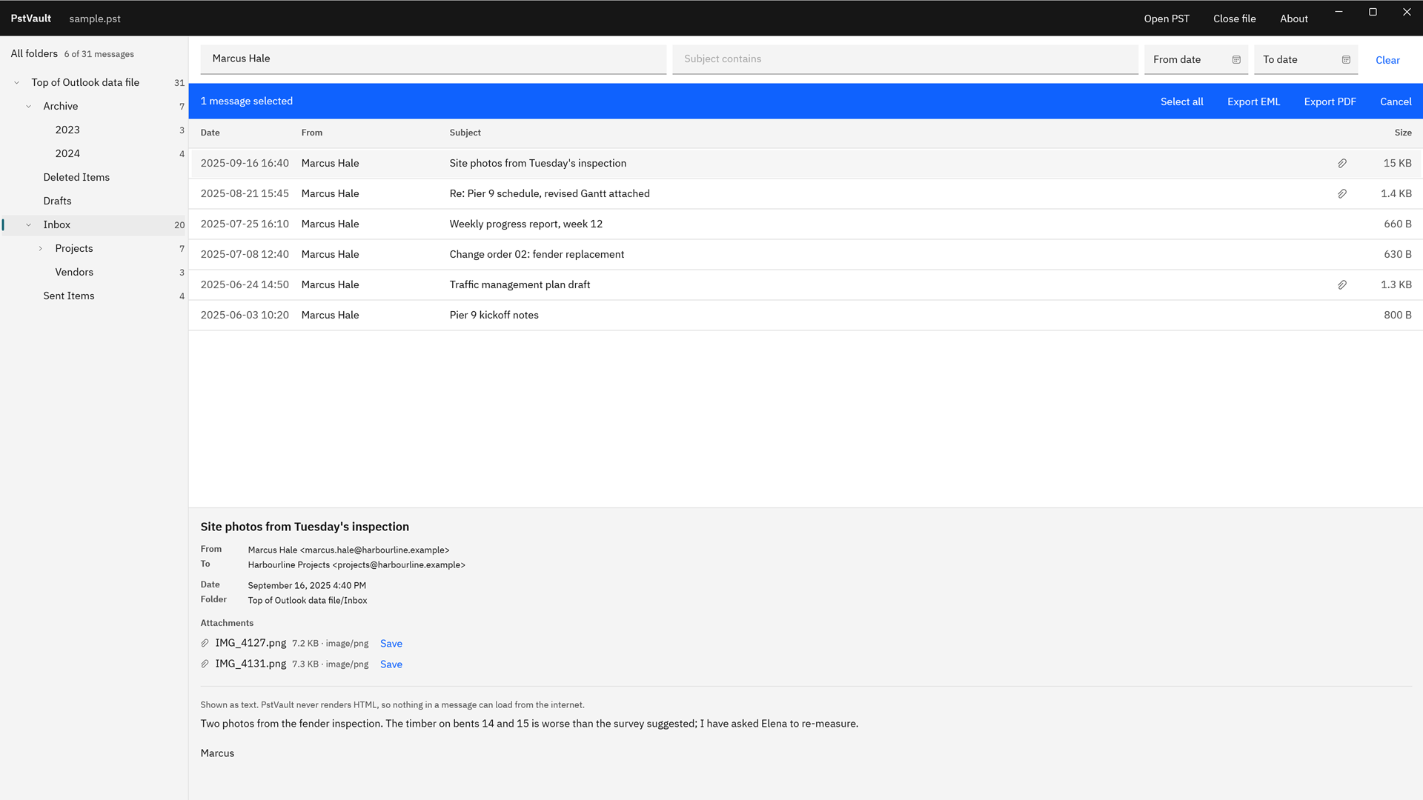Click the Subject contains search field
The width and height of the screenshot is (1423, 800).
point(905,59)
